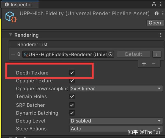Open the renderer entry three-dot menu

[157, 54]
